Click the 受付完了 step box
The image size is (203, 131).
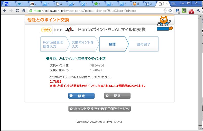click(143, 44)
